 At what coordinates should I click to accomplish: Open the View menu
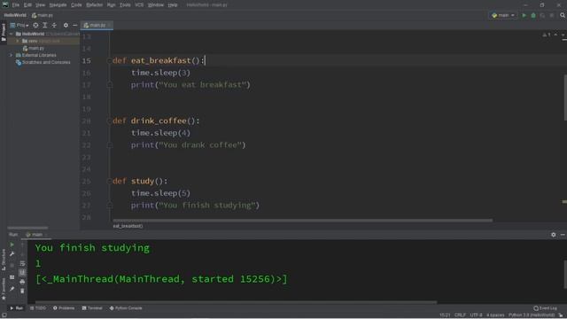point(41,5)
